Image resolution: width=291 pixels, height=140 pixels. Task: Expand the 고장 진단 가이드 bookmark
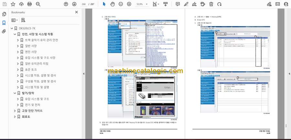click(15, 111)
